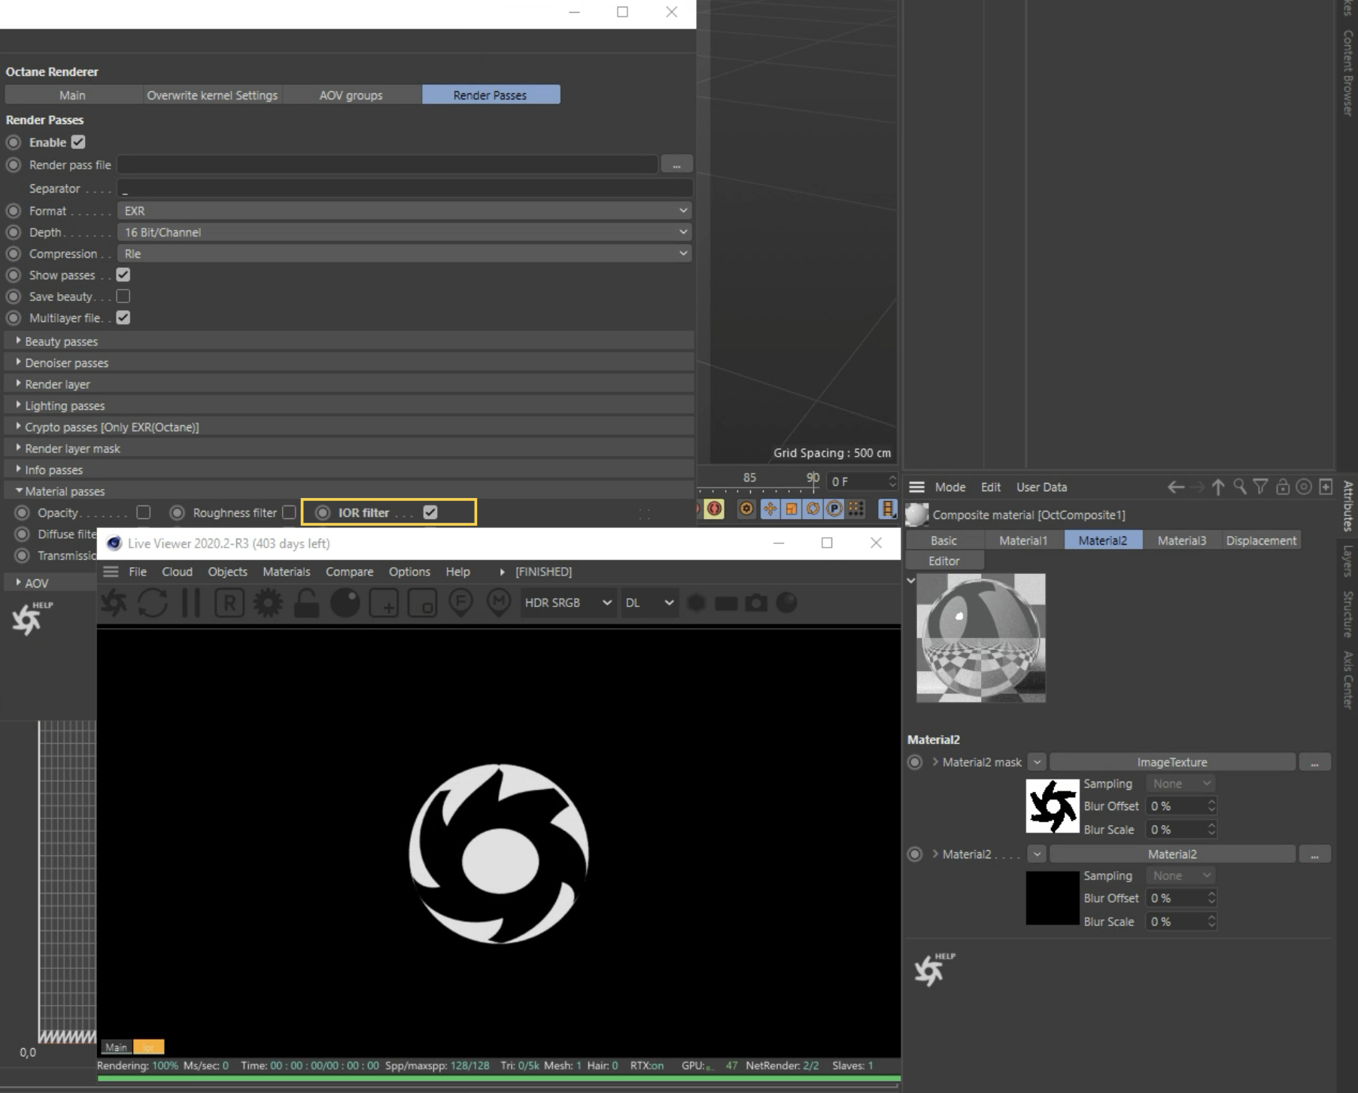1358x1093 pixels.
Task: Click the magnifier search icon in Attributes manager
Action: (x=1239, y=487)
